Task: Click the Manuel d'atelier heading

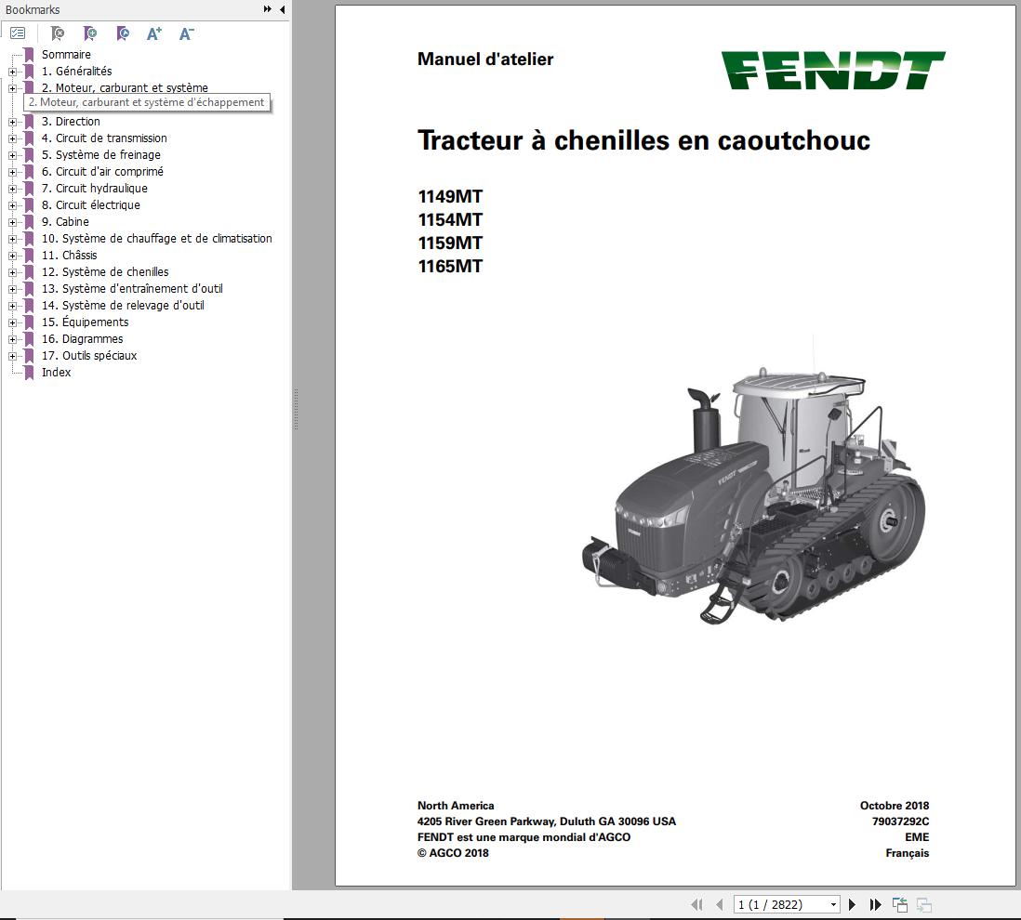Action: [485, 59]
